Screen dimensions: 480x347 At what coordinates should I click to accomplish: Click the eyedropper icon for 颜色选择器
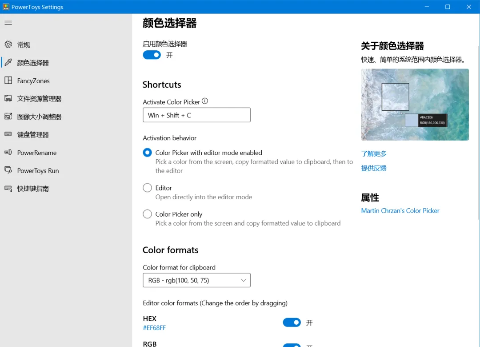pos(8,63)
